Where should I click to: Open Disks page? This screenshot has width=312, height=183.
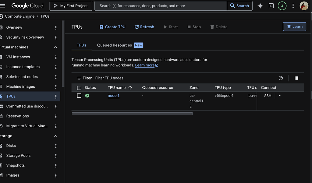click(x=11, y=146)
